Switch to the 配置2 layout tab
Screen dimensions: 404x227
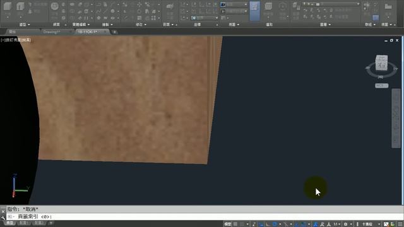[x=39, y=223]
